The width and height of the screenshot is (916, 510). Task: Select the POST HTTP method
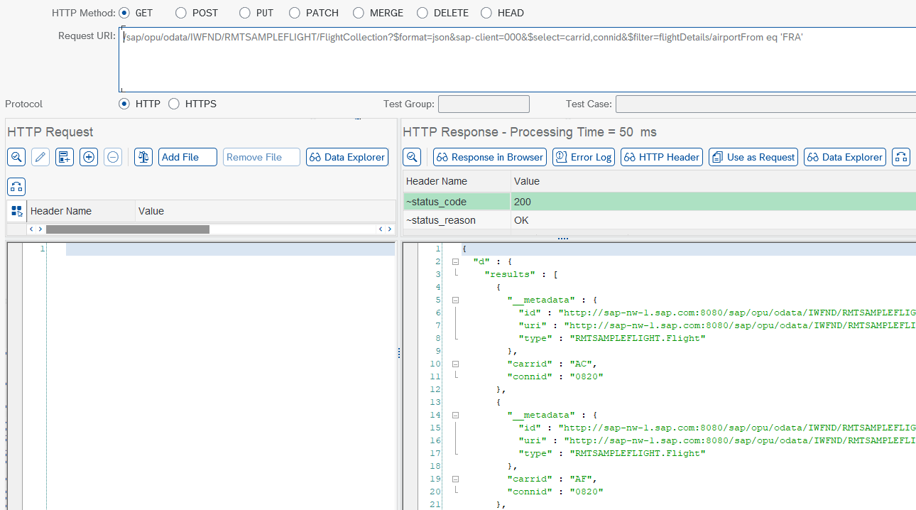[x=181, y=13]
